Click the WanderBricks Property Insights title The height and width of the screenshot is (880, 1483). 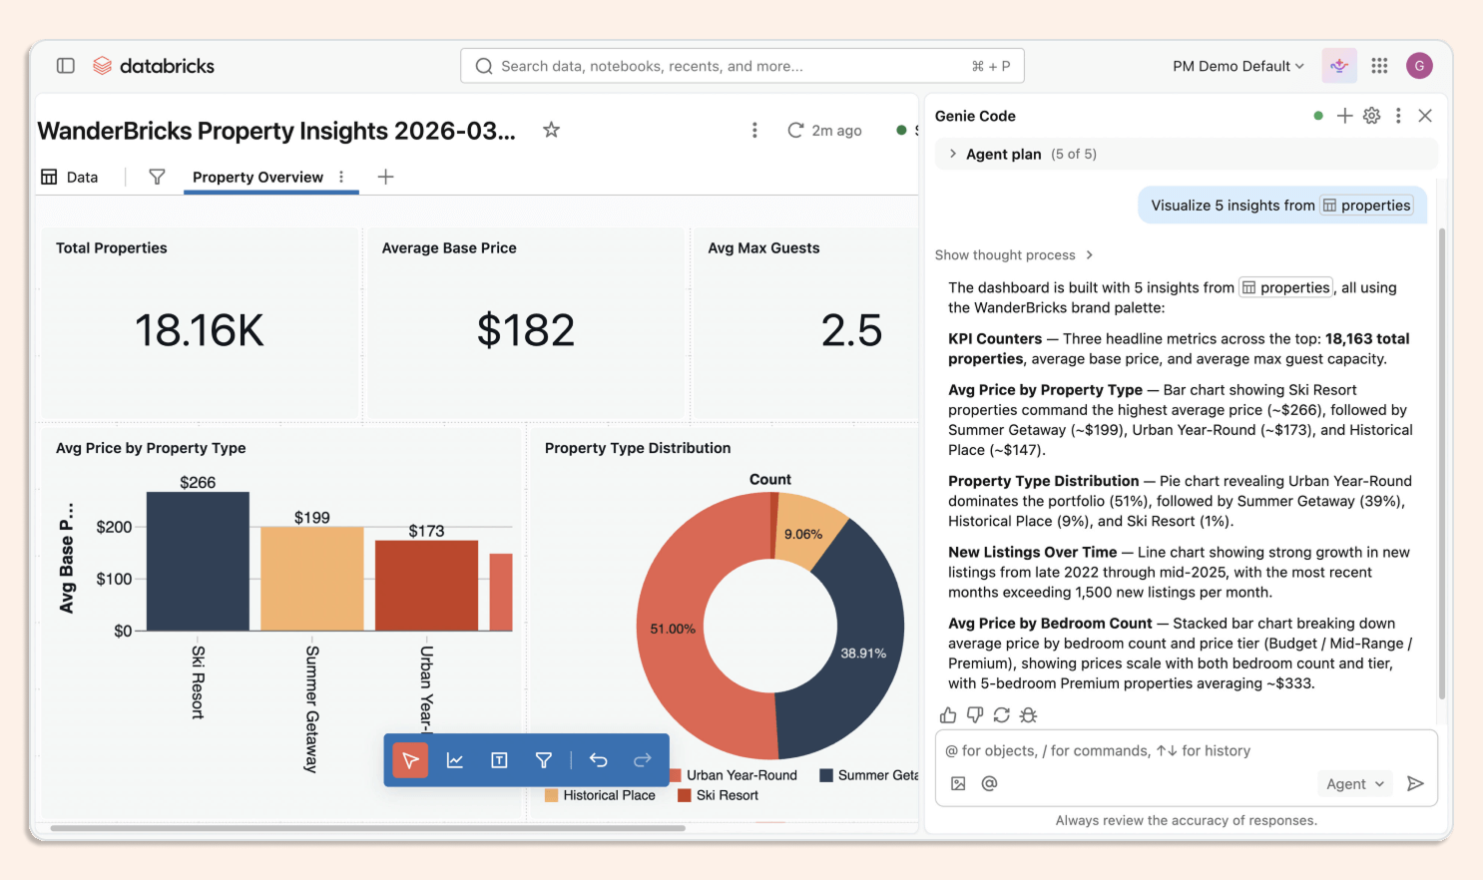[x=276, y=131]
